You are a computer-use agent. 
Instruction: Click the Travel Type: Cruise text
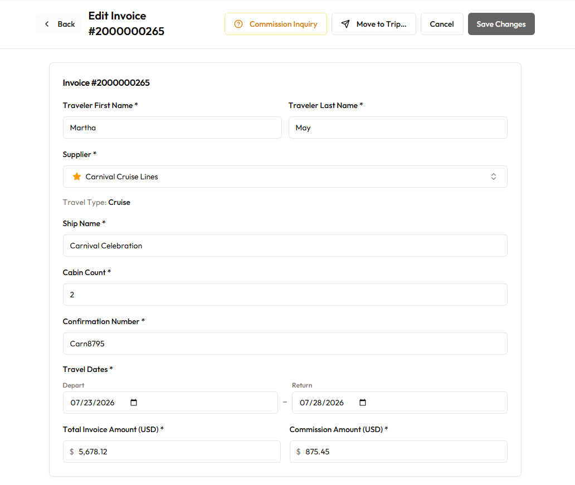click(x=96, y=202)
